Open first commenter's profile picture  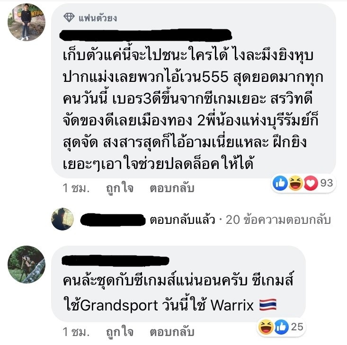pyautogui.click(x=27, y=22)
